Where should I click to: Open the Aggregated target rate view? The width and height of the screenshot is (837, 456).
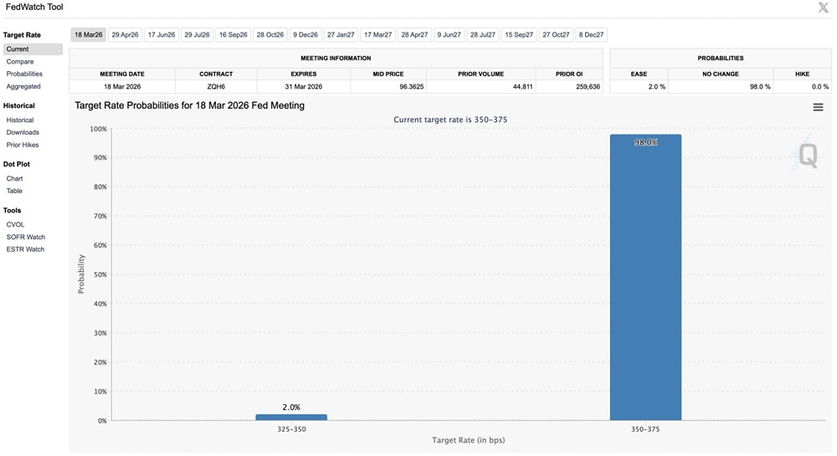tap(23, 87)
